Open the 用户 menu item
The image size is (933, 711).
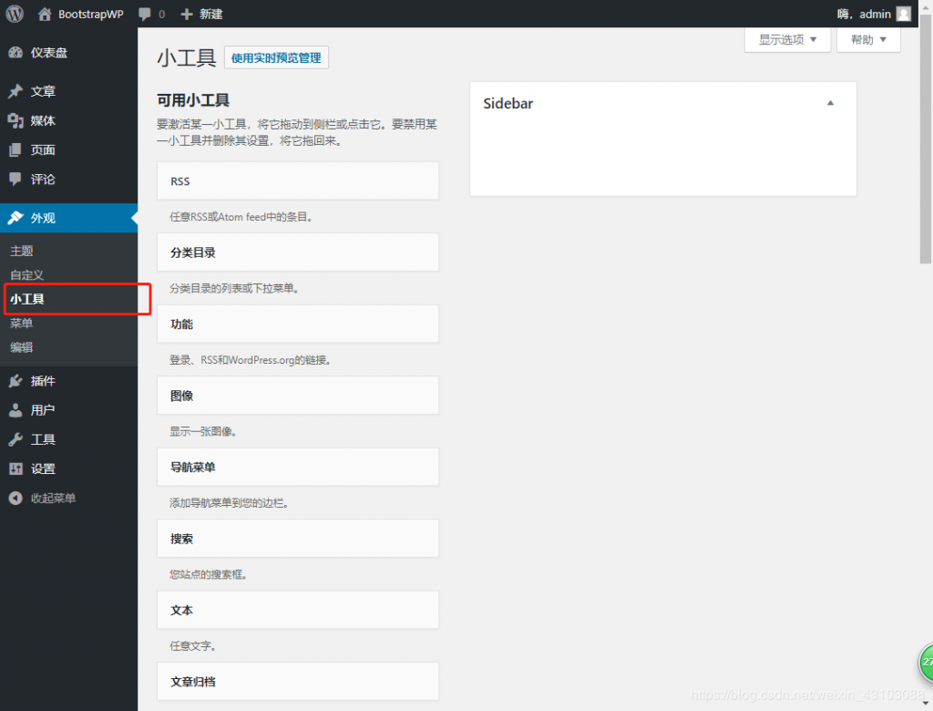(x=68, y=410)
